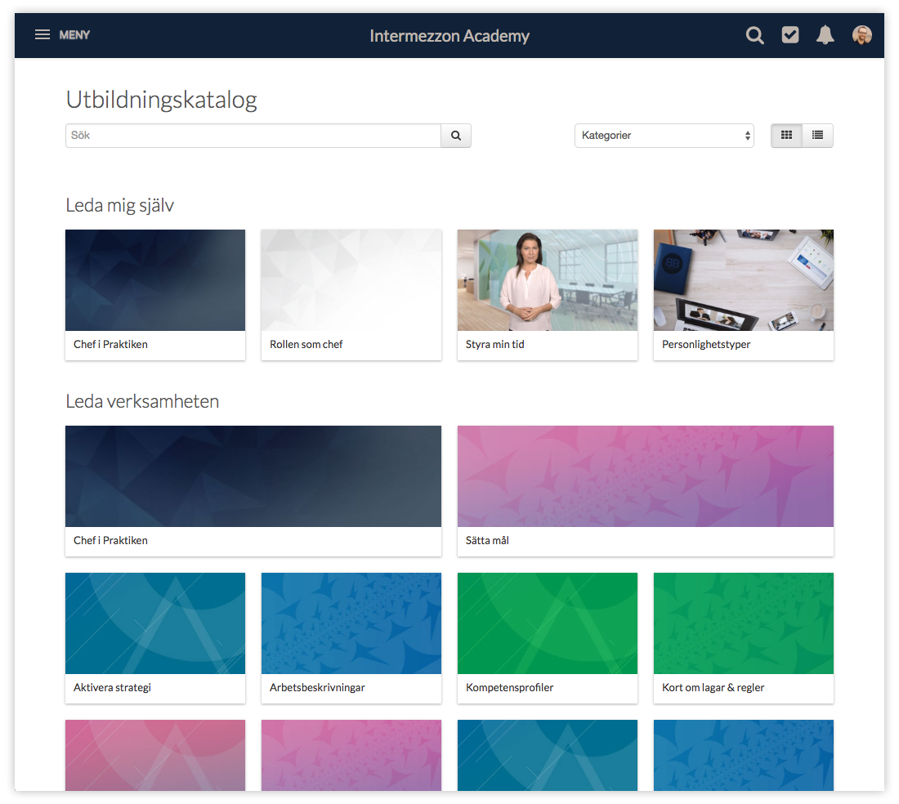This screenshot has height=804, width=899.
Task: Open the checkmark tasks icon in header
Action: click(x=790, y=35)
